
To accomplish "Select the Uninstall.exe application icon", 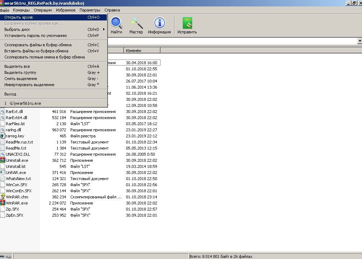I will (x=3, y=160).
